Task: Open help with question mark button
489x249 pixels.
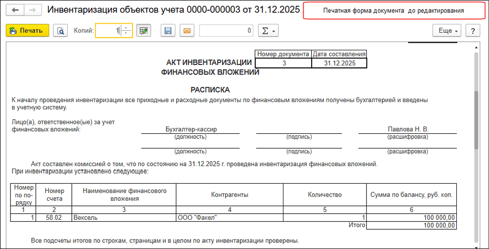Action: 473,31
